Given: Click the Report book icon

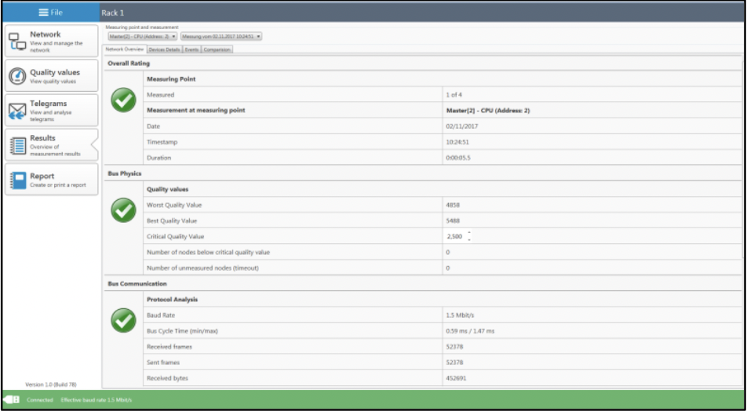Looking at the screenshot, I should click(x=17, y=180).
